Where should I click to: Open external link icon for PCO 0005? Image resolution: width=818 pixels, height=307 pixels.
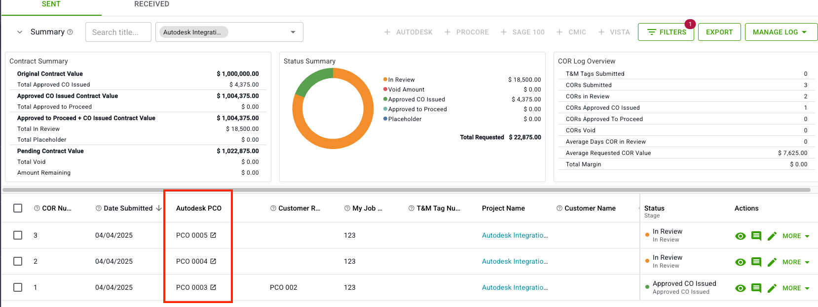(213, 235)
